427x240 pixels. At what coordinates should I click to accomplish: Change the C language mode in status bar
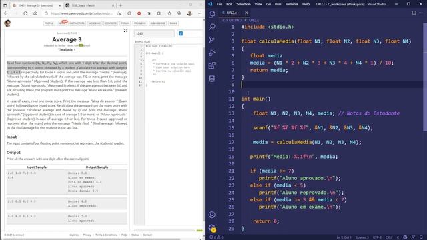[x=398, y=237]
